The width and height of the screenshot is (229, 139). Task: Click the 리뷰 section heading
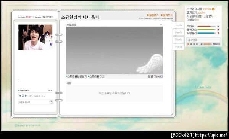pos(69,83)
